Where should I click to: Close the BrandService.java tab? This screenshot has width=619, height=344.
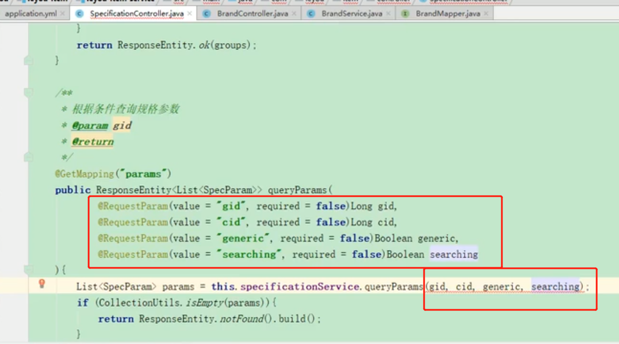pyautogui.click(x=388, y=14)
